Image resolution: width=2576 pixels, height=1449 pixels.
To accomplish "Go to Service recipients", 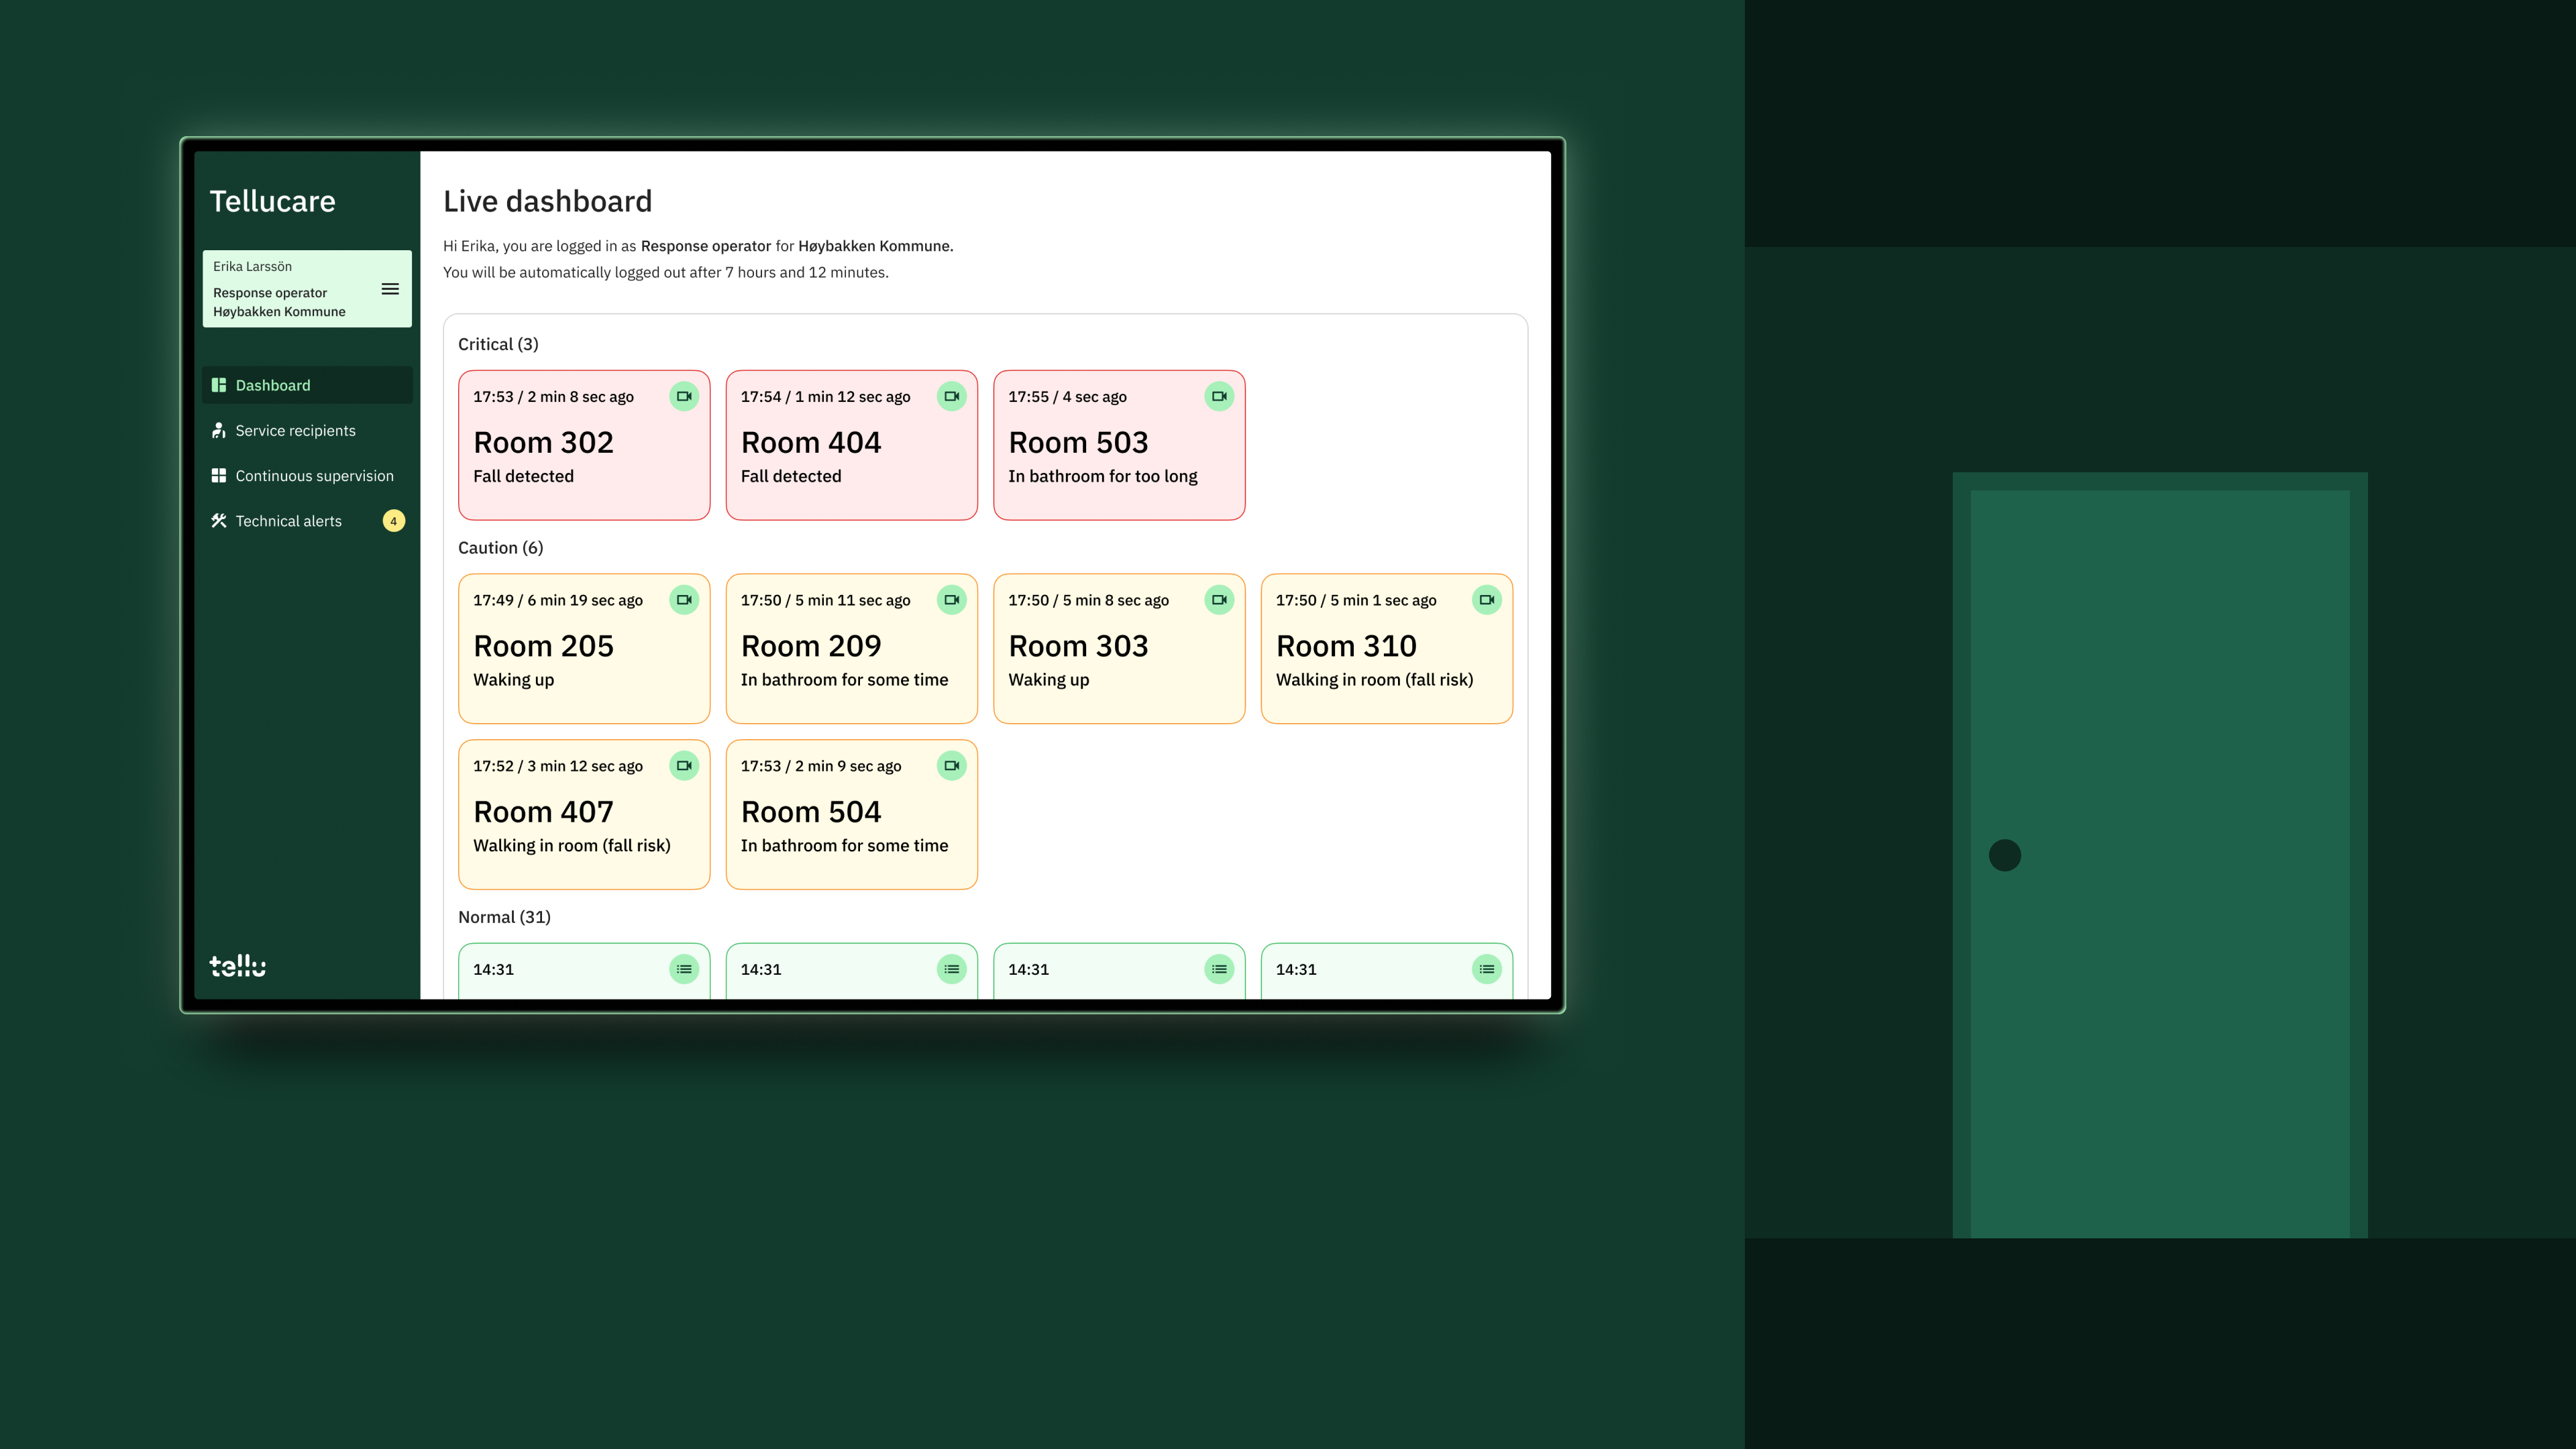I will click(307, 430).
